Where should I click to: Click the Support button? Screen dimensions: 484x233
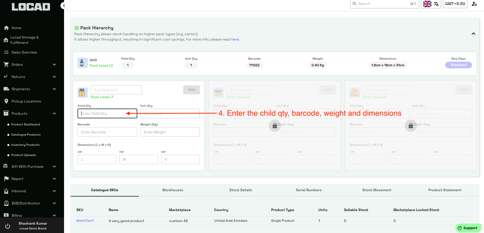[468, 228]
